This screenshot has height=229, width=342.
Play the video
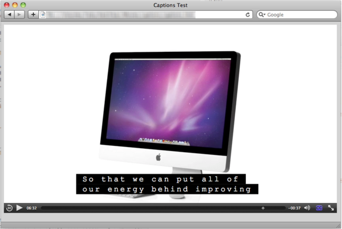click(x=19, y=208)
